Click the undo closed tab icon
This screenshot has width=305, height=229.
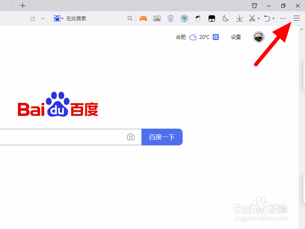tap(267, 18)
